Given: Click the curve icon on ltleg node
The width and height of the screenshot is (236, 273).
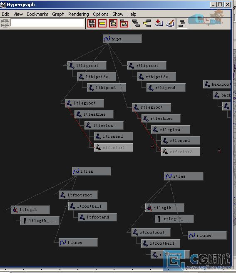Looking at the screenshot, I should coord(76,171).
